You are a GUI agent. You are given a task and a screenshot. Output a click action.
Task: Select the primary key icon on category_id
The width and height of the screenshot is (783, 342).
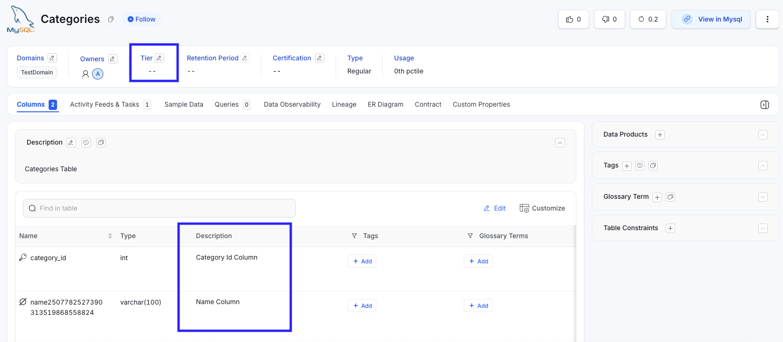(23, 257)
